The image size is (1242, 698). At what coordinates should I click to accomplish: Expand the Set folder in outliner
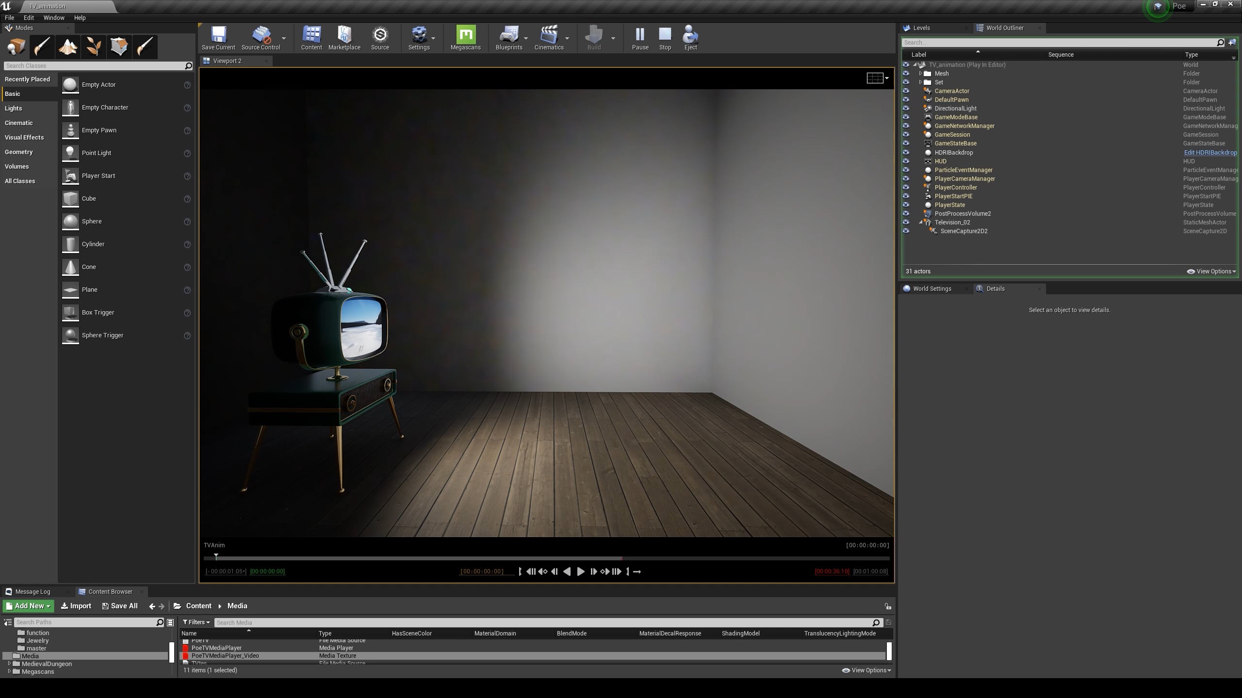(920, 82)
